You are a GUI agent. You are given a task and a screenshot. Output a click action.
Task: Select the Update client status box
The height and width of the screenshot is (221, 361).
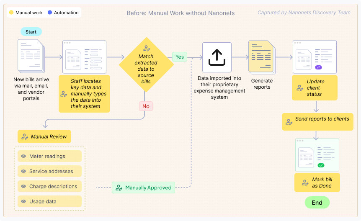[x=315, y=88]
